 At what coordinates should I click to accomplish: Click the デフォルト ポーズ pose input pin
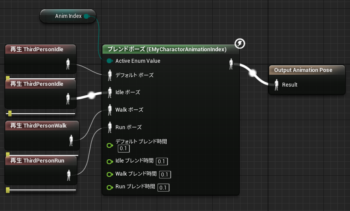pyautogui.click(x=110, y=75)
